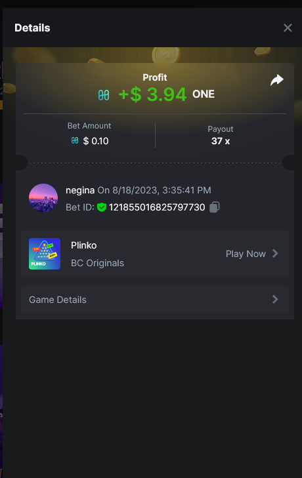This screenshot has width=302, height=478.
Task: Click the $ 0.10 bet amount value
Action: (x=96, y=141)
